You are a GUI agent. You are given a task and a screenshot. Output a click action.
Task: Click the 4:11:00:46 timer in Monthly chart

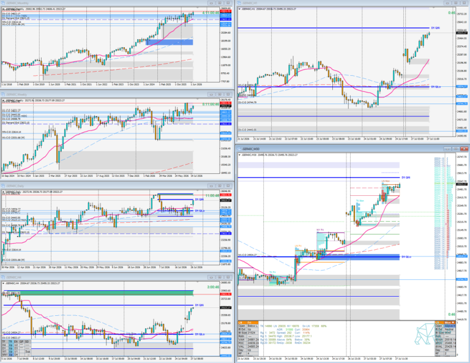coord(211,13)
